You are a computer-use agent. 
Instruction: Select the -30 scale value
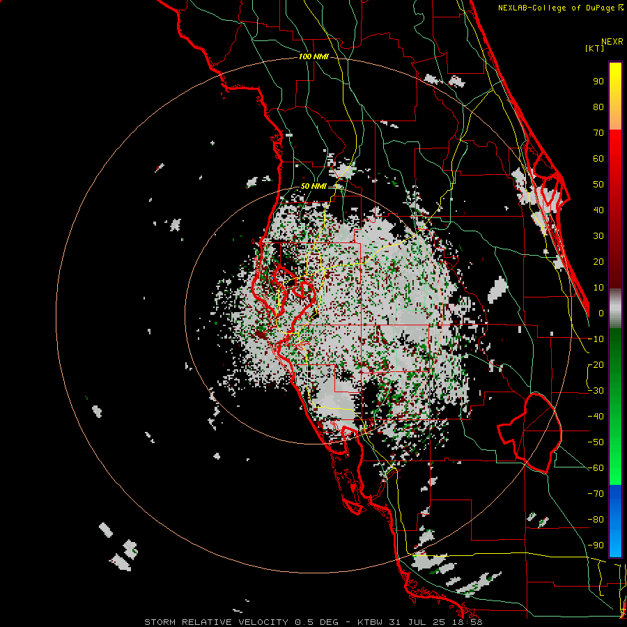(596, 391)
